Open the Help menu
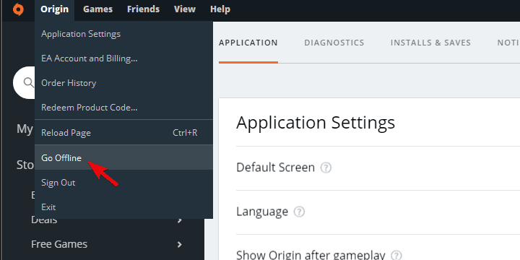This screenshot has width=520, height=260. click(220, 9)
